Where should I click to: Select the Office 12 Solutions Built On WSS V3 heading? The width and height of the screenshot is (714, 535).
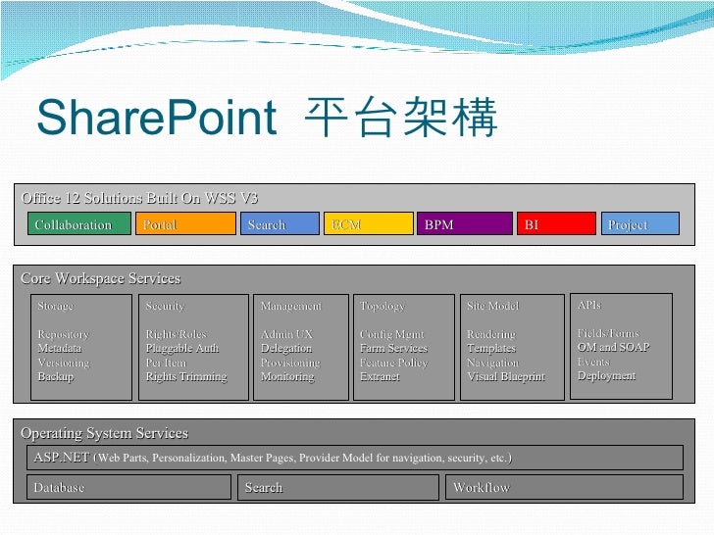coord(139,198)
